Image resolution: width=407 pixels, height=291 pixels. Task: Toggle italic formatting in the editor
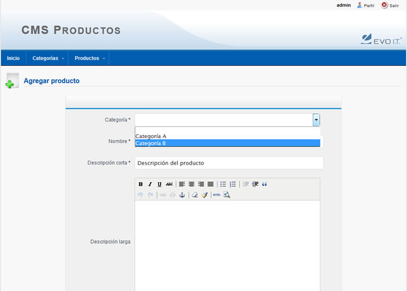click(150, 184)
